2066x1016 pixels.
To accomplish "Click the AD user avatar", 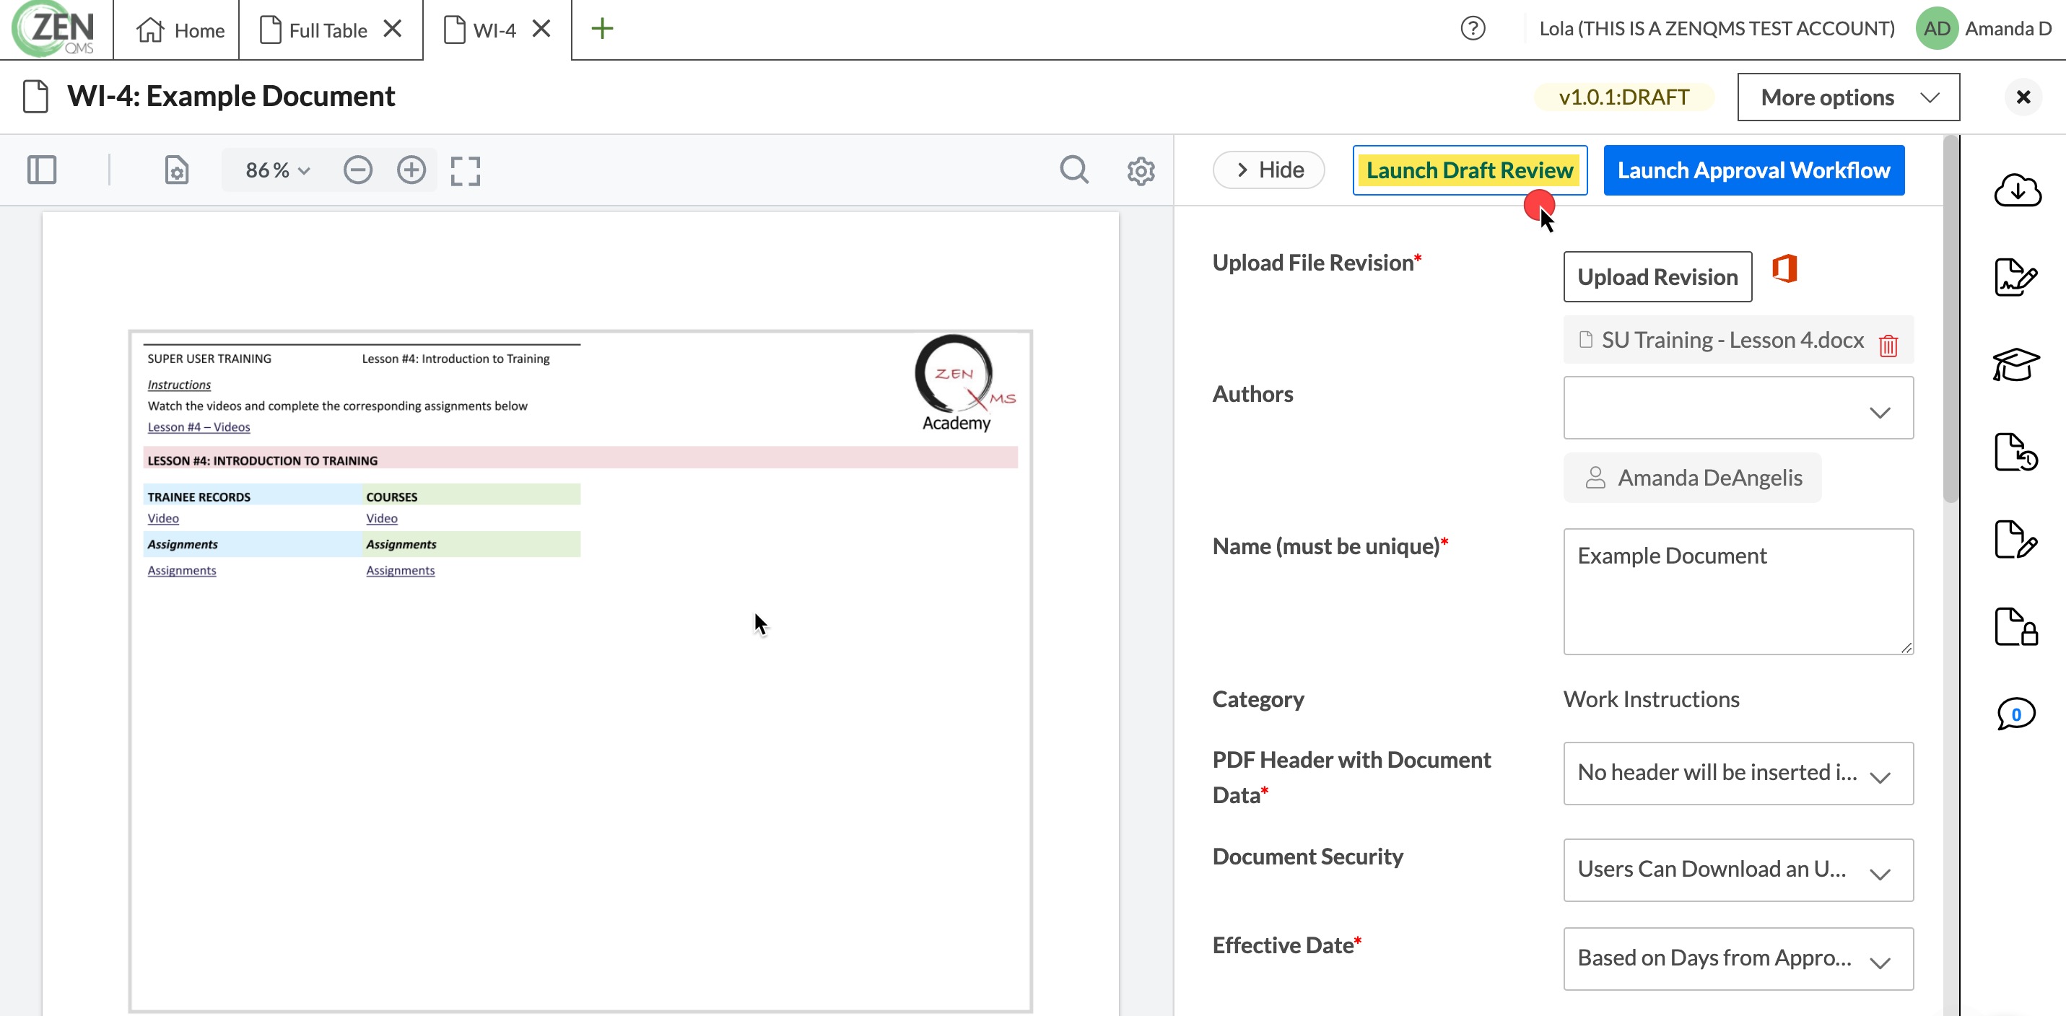I will click(1936, 29).
